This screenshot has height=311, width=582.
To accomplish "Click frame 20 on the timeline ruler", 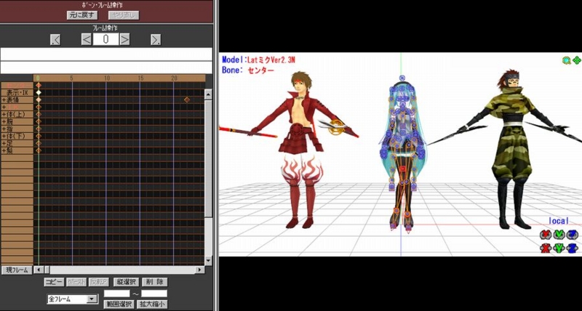I will [x=174, y=78].
